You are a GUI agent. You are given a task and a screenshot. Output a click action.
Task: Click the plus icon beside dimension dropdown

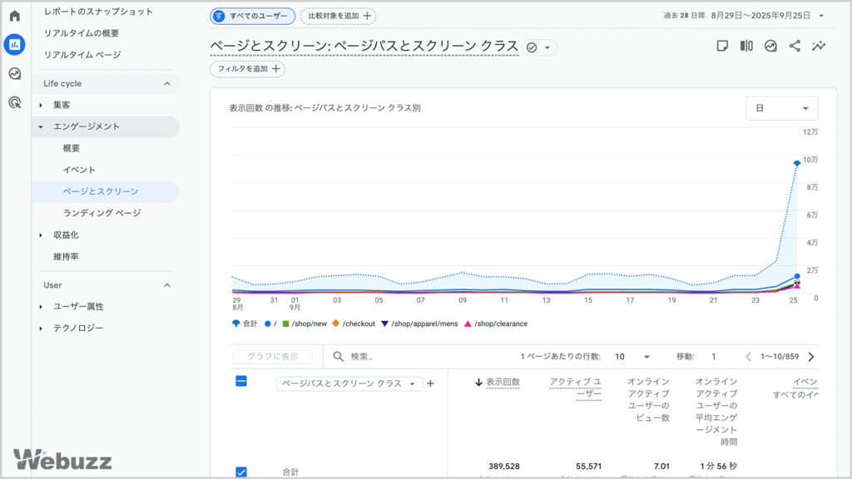[430, 383]
